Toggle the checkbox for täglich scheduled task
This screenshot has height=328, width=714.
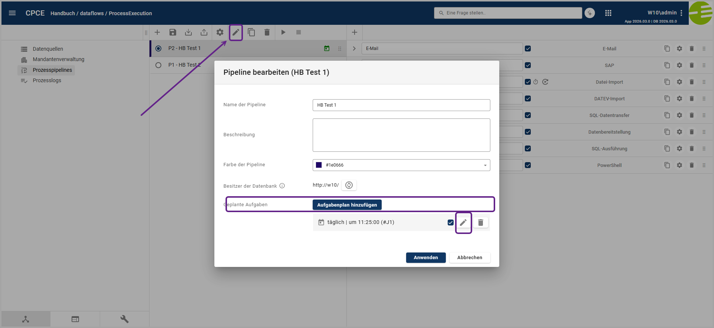(451, 222)
